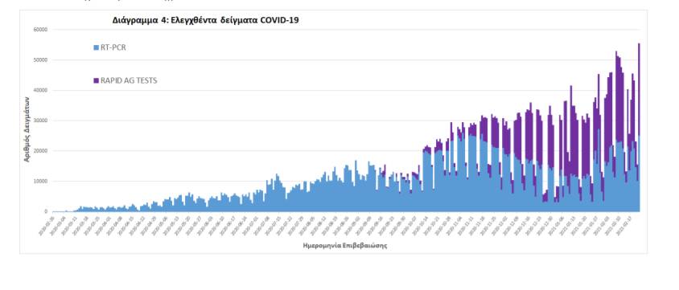
Task: Select the RT-PCR legend label
Action: pos(113,47)
